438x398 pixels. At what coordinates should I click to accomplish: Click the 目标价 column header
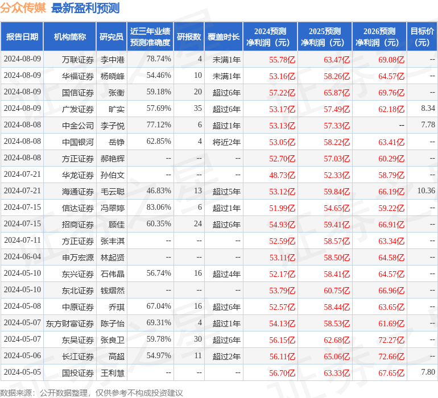pyautogui.click(x=422, y=36)
